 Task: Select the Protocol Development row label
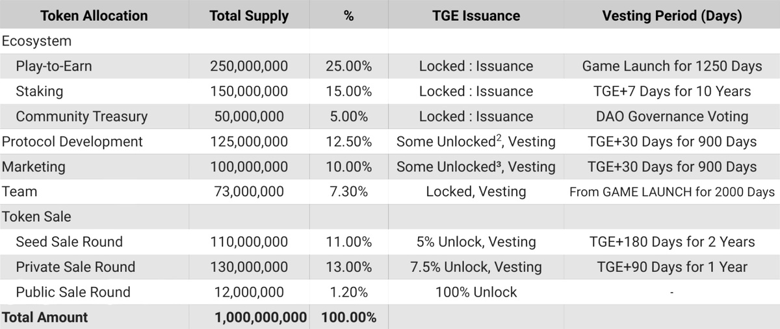73,141
